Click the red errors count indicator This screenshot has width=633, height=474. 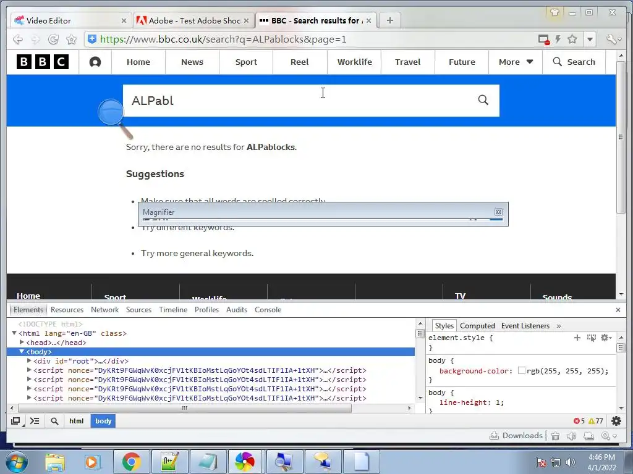click(x=579, y=421)
